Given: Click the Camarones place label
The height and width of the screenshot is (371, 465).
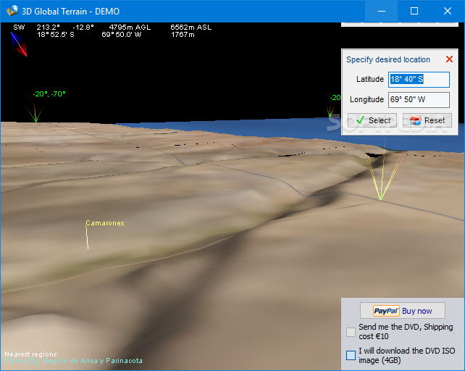Looking at the screenshot, I should point(105,223).
